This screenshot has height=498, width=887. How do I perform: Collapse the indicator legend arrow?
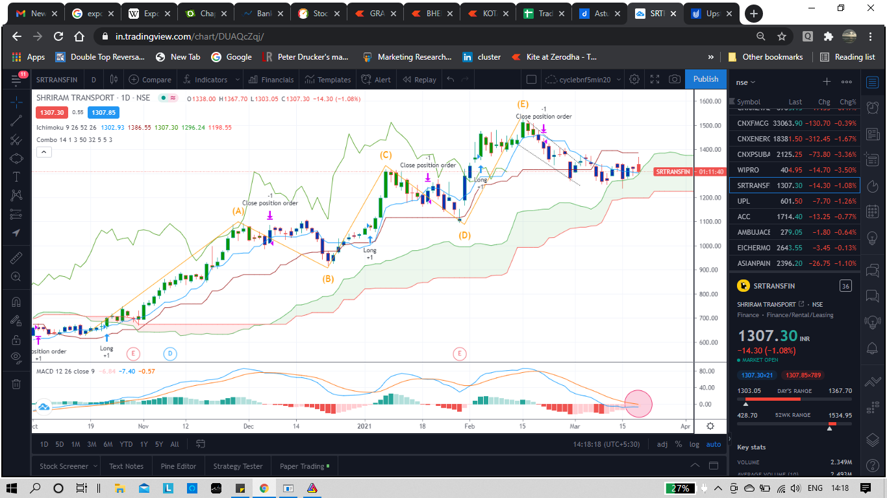pos(44,152)
